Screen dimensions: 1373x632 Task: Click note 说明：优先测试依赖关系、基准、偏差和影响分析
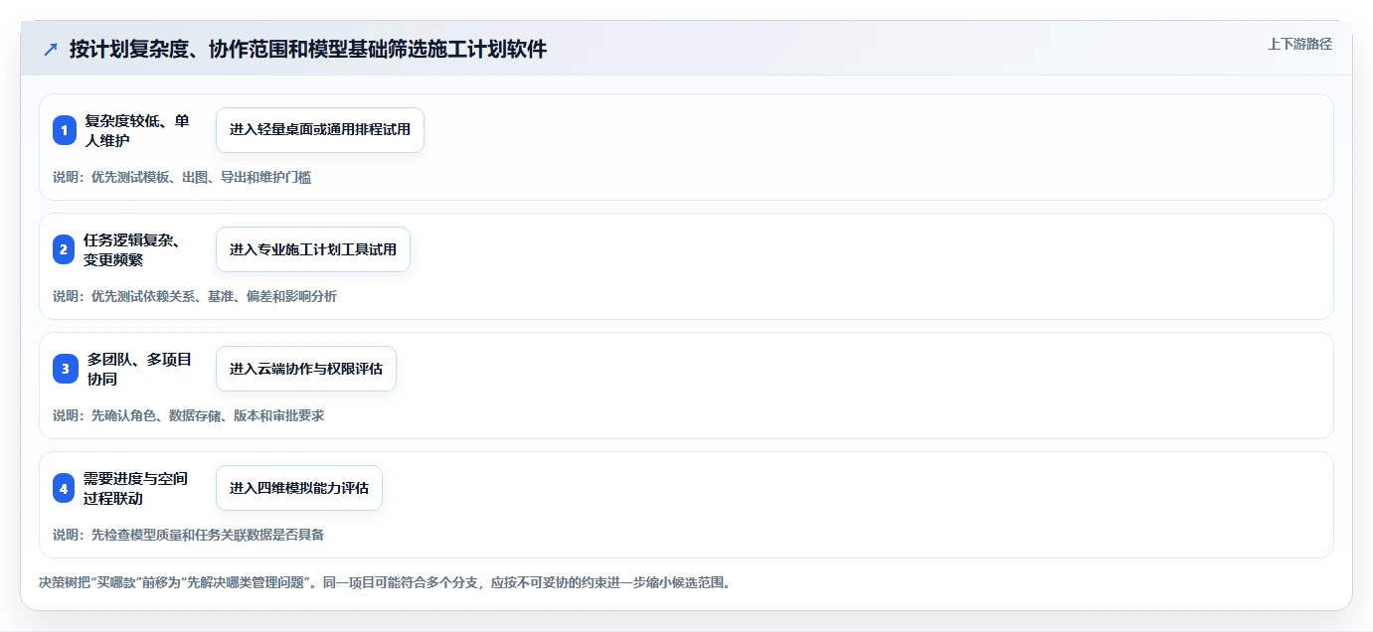[x=195, y=296]
